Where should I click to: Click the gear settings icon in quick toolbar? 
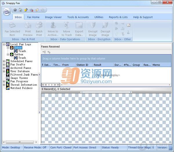(x=15, y=10)
